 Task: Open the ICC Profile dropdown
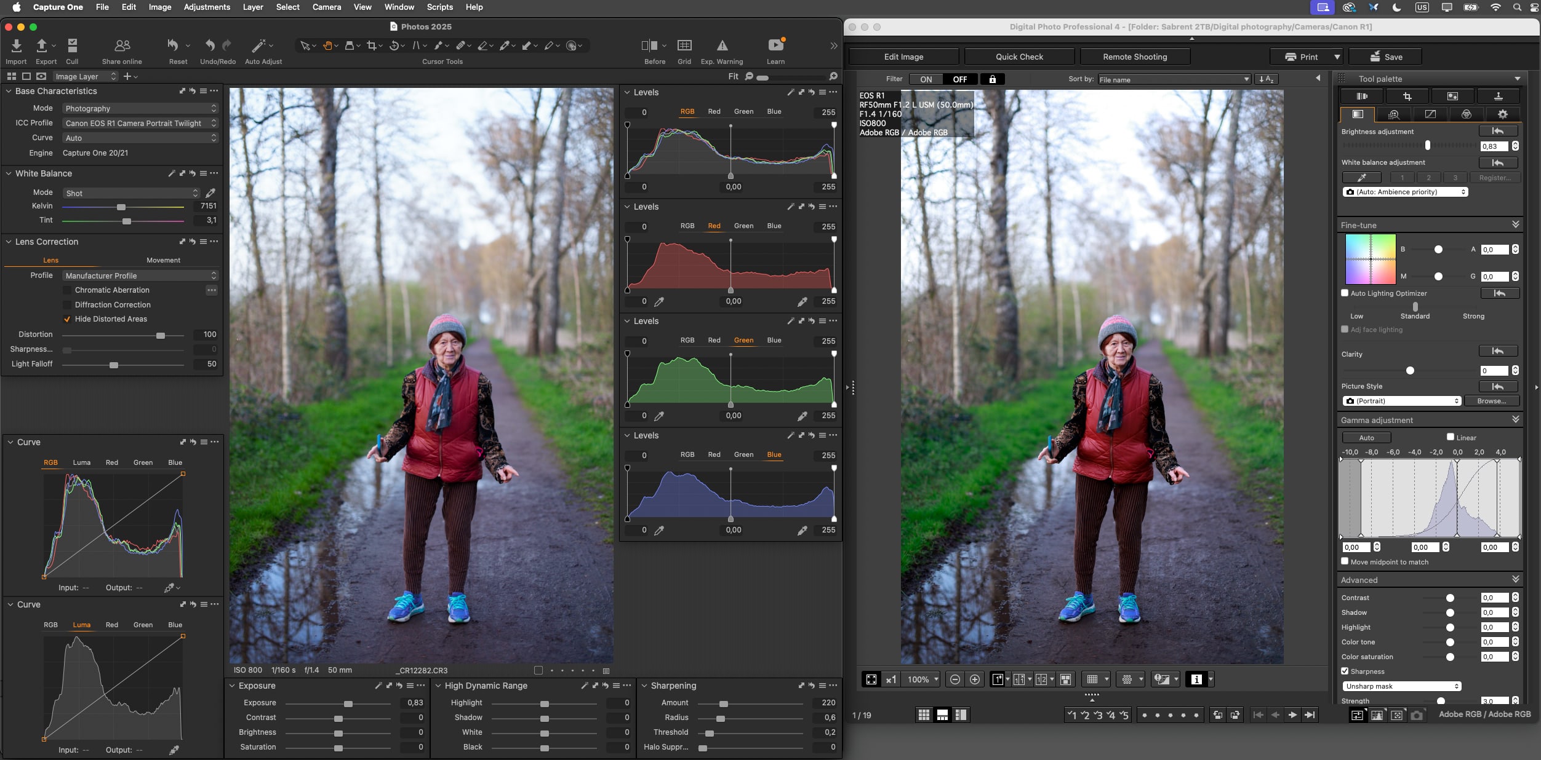140,123
